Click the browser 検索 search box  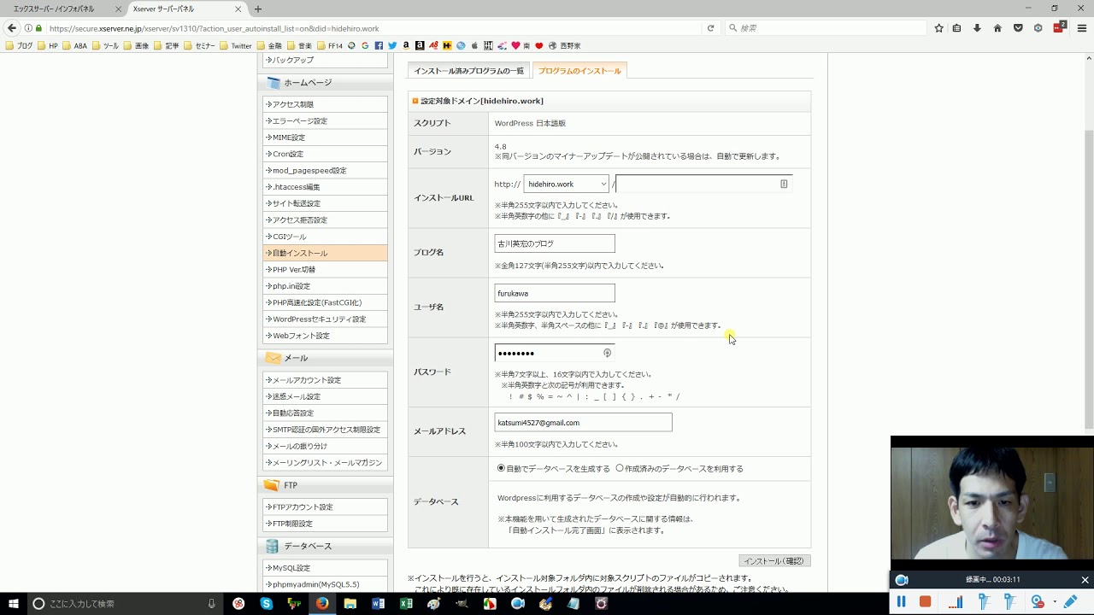[826, 28]
